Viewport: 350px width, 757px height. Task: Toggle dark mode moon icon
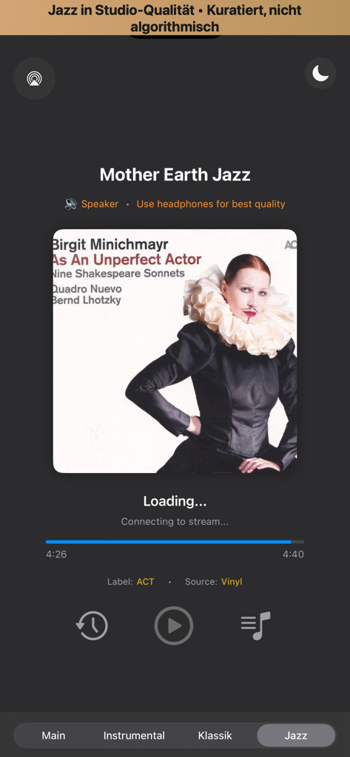coord(320,73)
